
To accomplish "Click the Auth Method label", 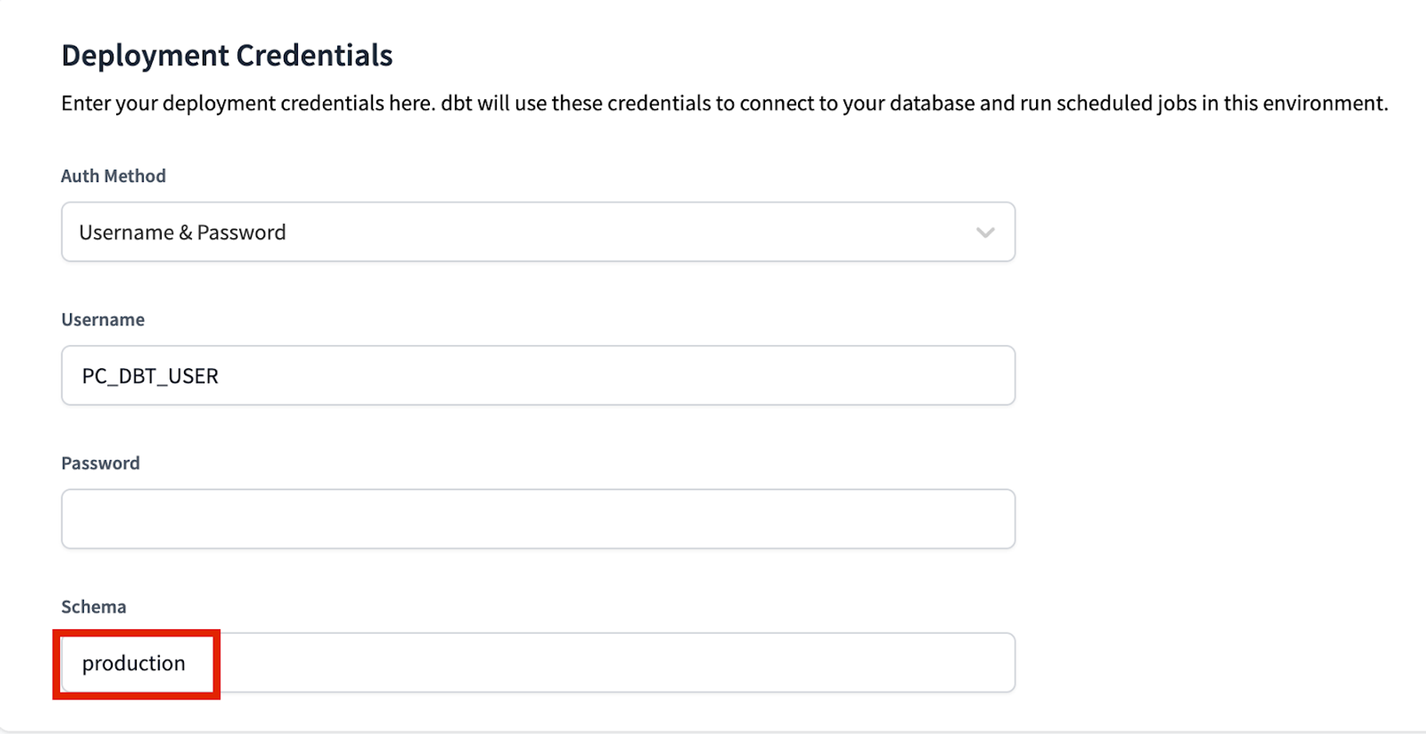I will (x=113, y=176).
